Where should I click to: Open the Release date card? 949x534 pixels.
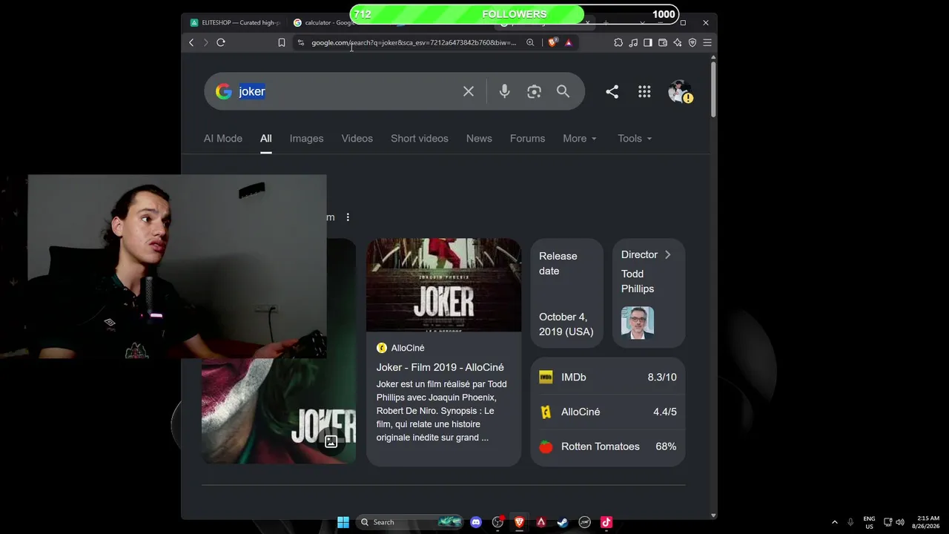pyautogui.click(x=566, y=293)
